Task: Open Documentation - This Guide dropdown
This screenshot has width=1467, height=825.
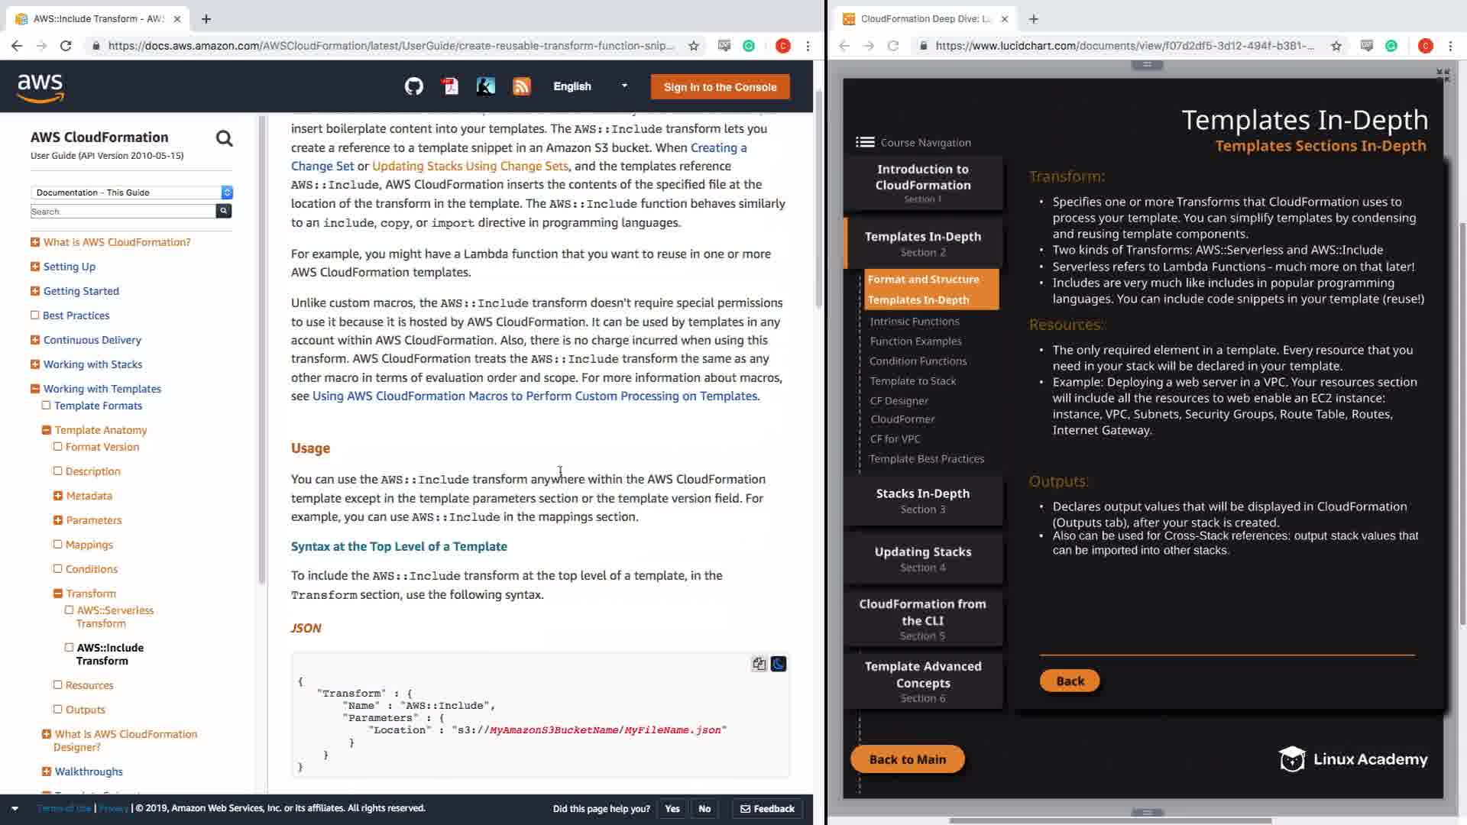Action: (131, 192)
